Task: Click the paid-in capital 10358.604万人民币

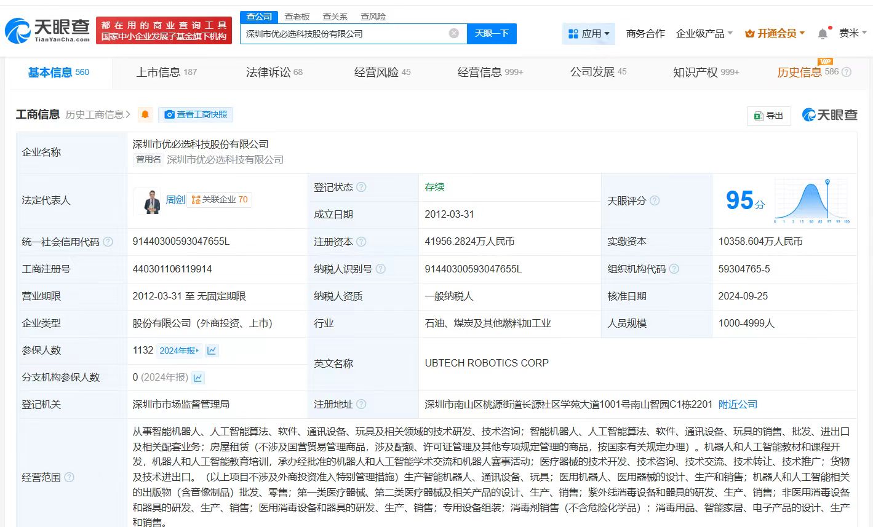Action: pos(760,242)
